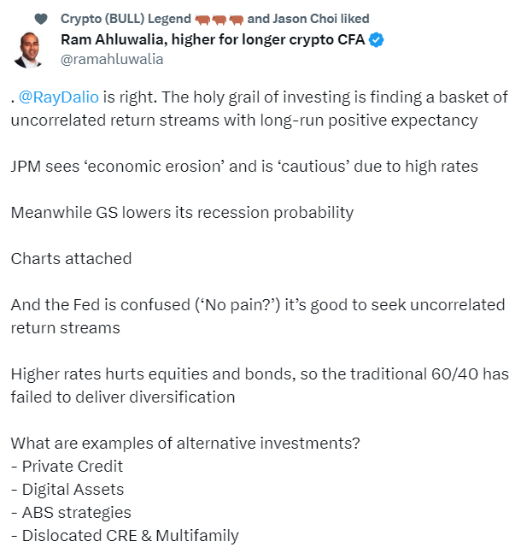Click the Ram Ahluwalia display name
The height and width of the screenshot is (547, 521).
213,40
